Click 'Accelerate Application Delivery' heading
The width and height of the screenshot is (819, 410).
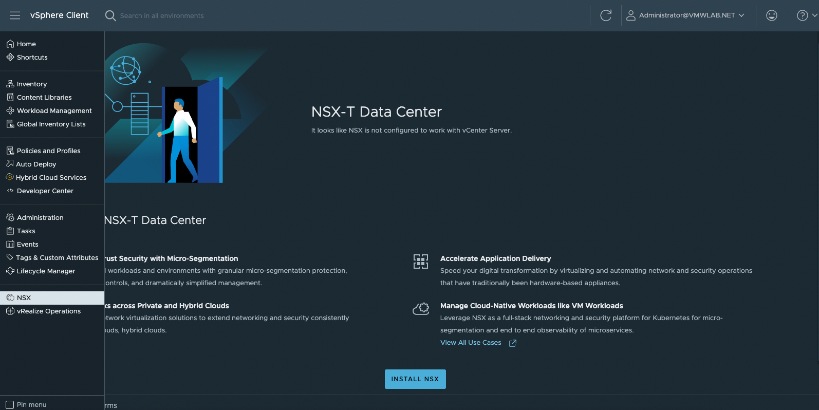[495, 258]
